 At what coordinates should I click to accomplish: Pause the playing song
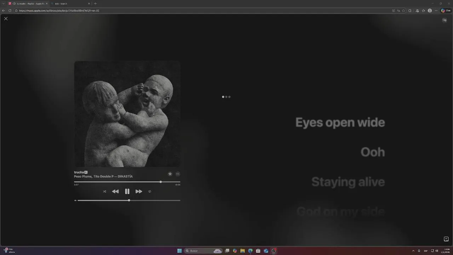(x=127, y=191)
